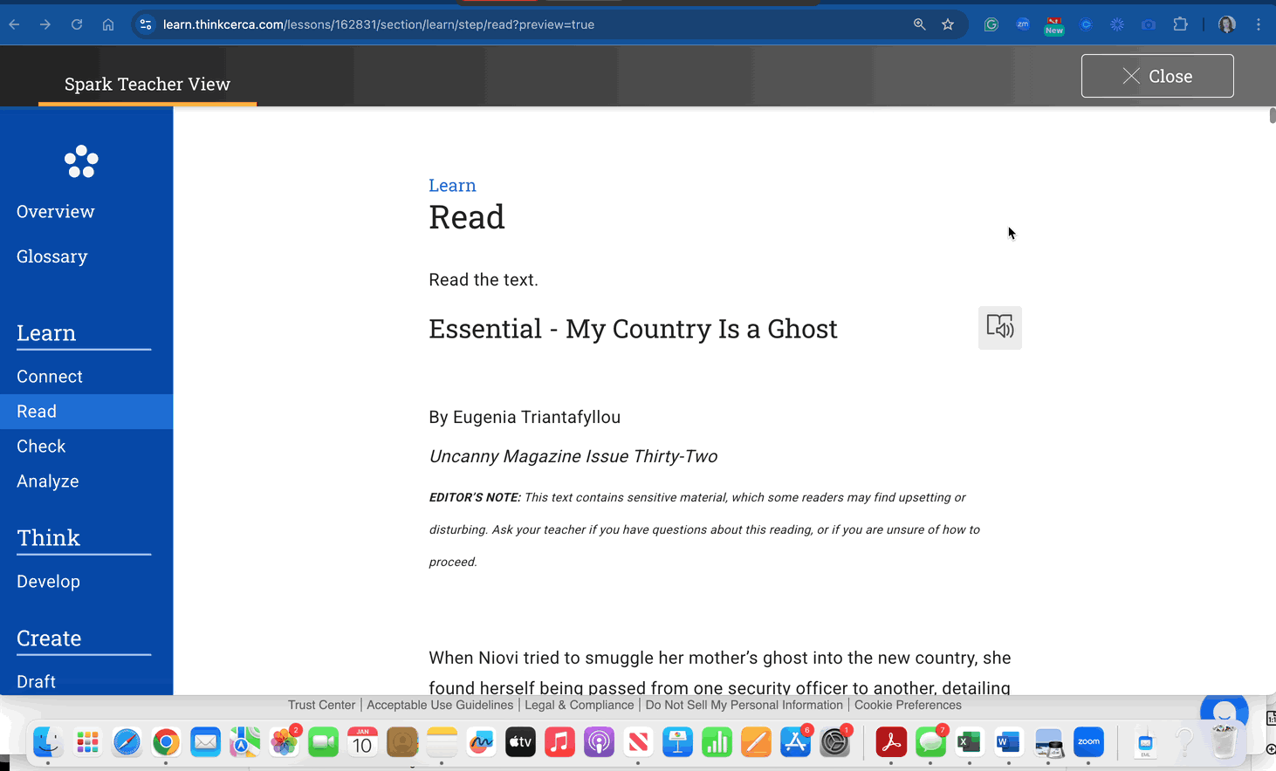Open the browser zoom magnifier icon
The height and width of the screenshot is (771, 1276).
919,24
